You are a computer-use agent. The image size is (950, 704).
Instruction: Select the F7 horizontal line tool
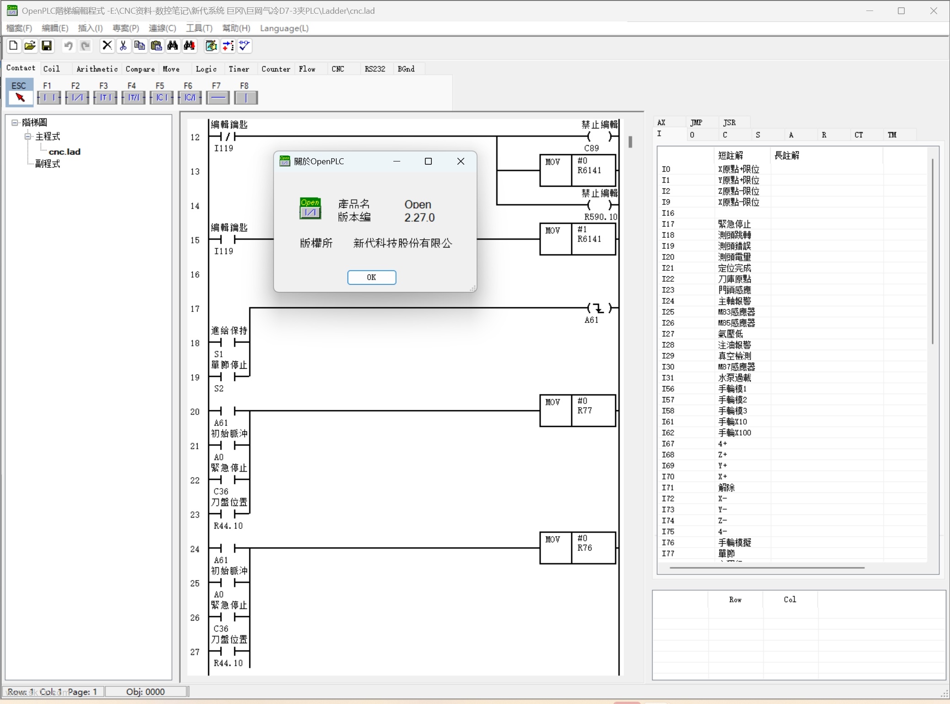tap(218, 97)
